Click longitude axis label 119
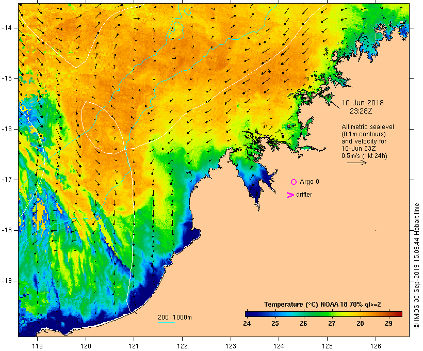 point(37,346)
